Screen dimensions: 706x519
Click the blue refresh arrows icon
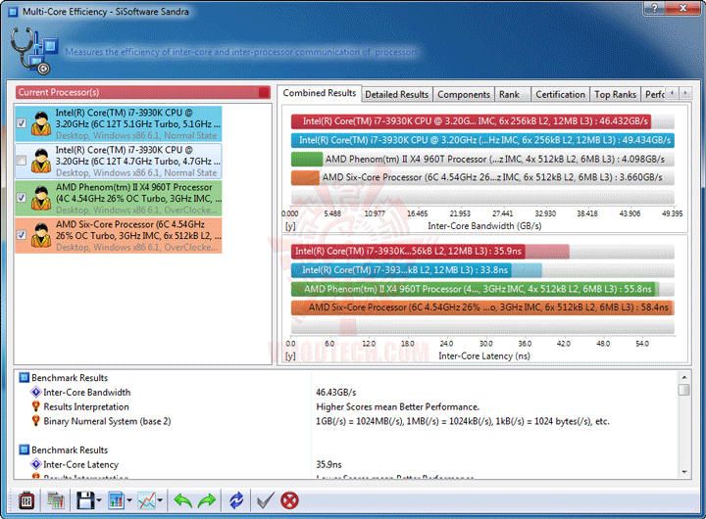pos(236,500)
